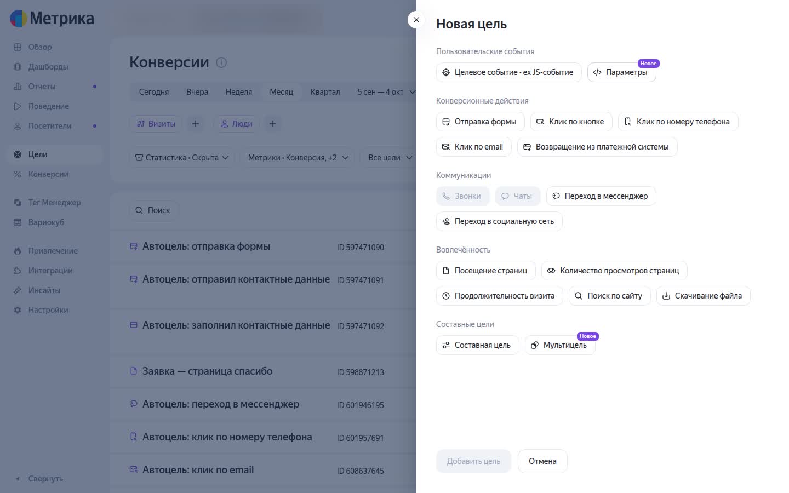The height and width of the screenshot is (493, 789).
Task: Expand the Статистика · Скрыта dropdown
Action: click(x=182, y=158)
